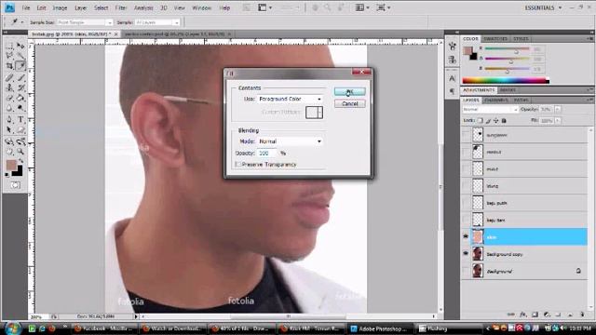Screen dimensions: 596x335
Task: Open the Essentials workspace switcher
Action: tap(543, 7)
